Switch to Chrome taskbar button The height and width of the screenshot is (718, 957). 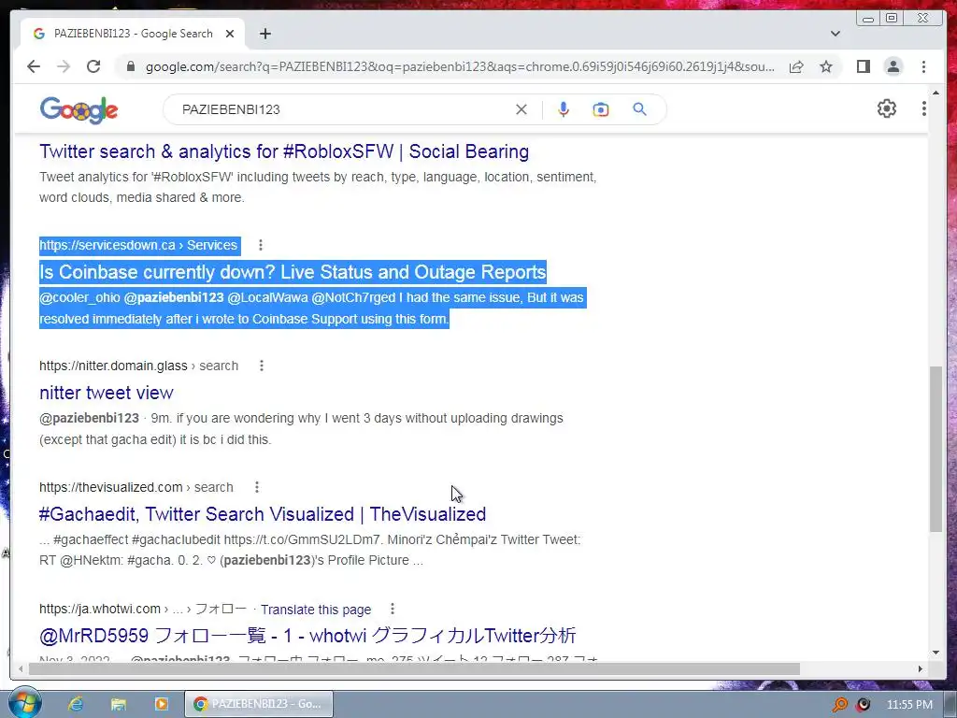[259, 704]
